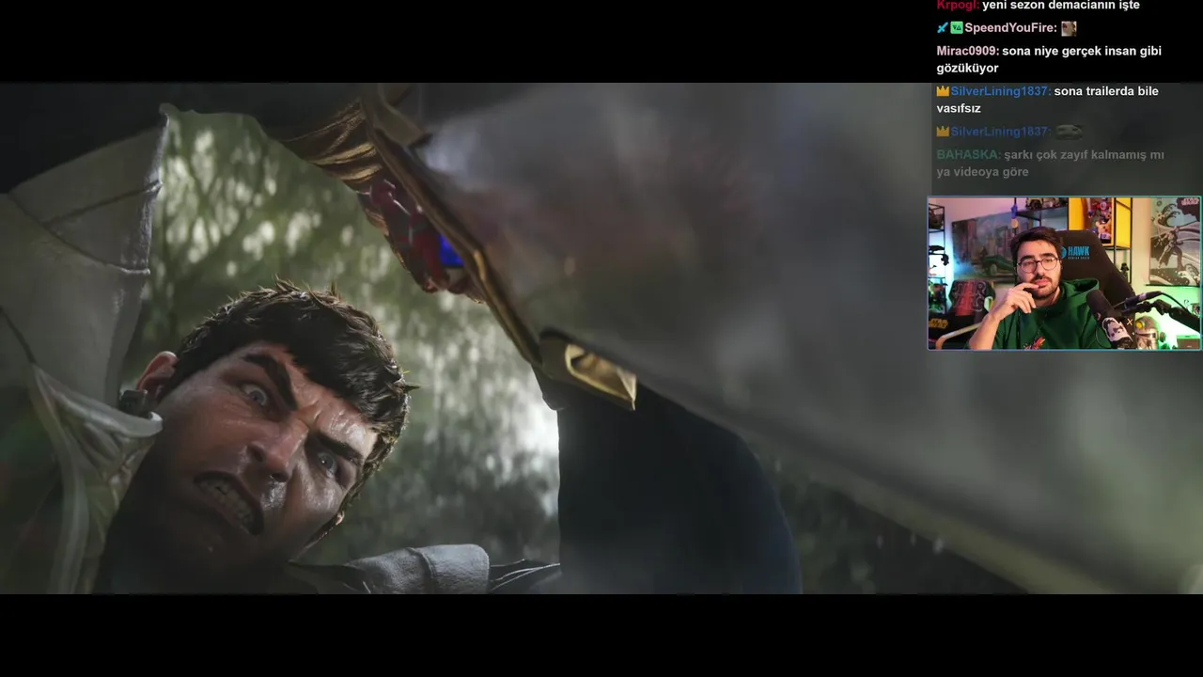1203x677 pixels.
Task: Open the SpeendYouFire username in chat
Action: (x=1010, y=28)
